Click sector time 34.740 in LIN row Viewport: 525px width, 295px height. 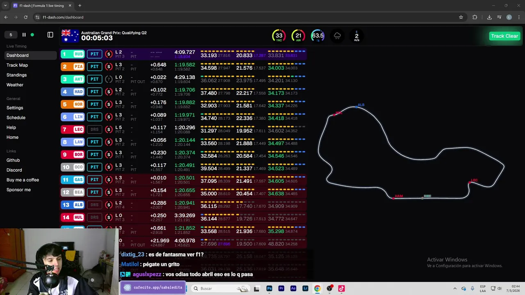point(208,118)
